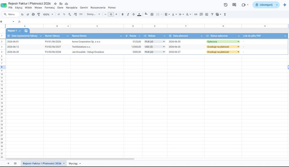Open the Edytuj menu
289x167 pixels.
pyautogui.click(x=19, y=8)
